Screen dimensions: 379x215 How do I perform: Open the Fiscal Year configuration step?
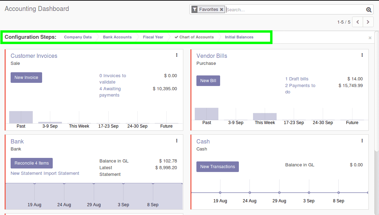(153, 37)
